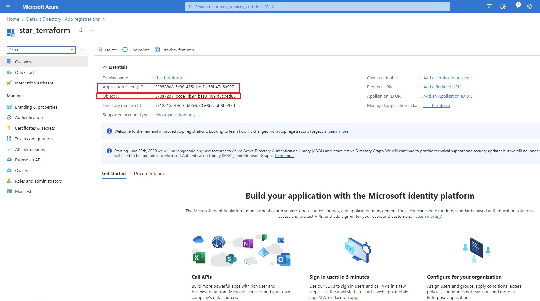This screenshot has width=540, height=301.
Task: Click My organization only link
Action: (175, 115)
